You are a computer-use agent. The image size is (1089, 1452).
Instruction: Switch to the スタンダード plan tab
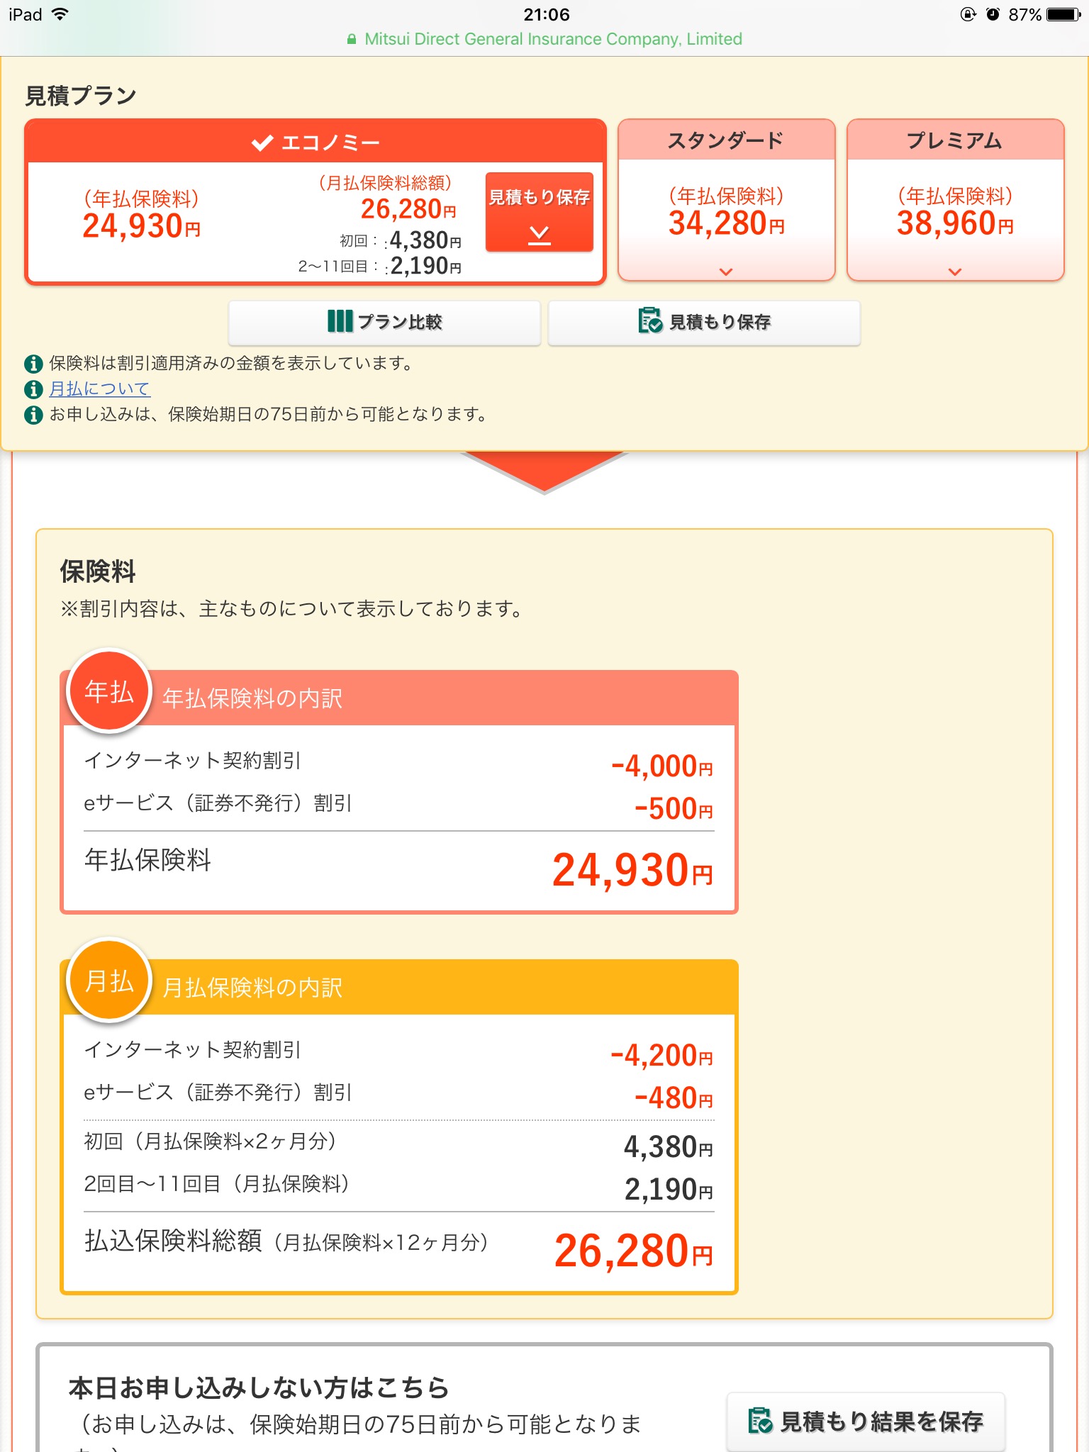pos(726,140)
